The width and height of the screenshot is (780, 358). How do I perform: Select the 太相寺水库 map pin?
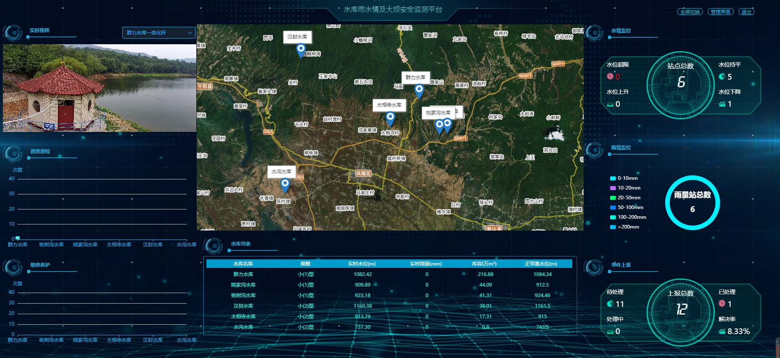pyautogui.click(x=390, y=118)
